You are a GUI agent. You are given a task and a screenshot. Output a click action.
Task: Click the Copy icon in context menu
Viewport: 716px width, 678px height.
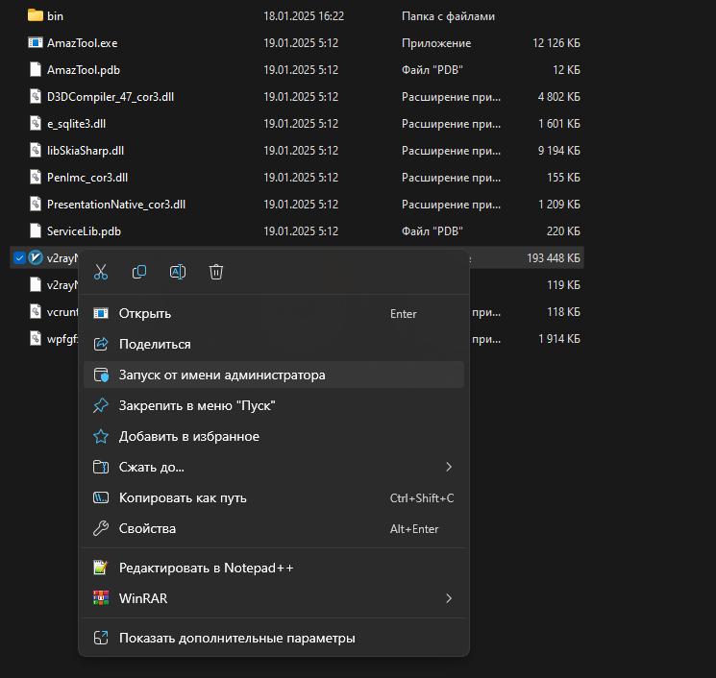[139, 272]
